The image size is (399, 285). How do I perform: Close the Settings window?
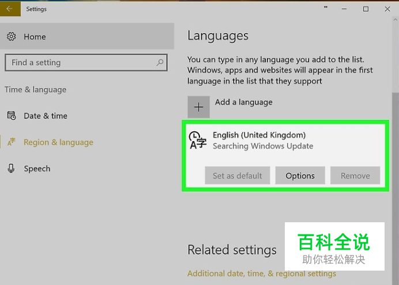387,9
